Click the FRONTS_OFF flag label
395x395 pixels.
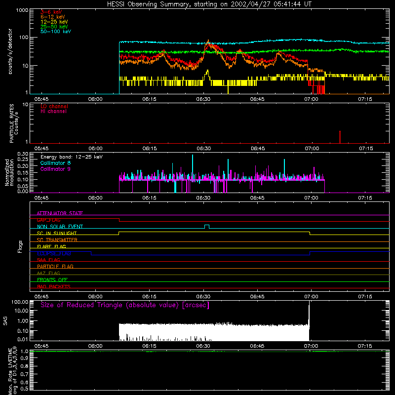coord(52,279)
